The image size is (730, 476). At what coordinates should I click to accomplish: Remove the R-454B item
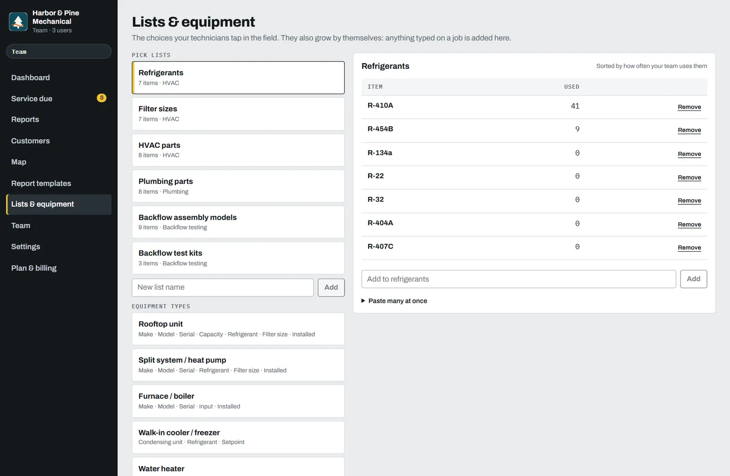689,130
